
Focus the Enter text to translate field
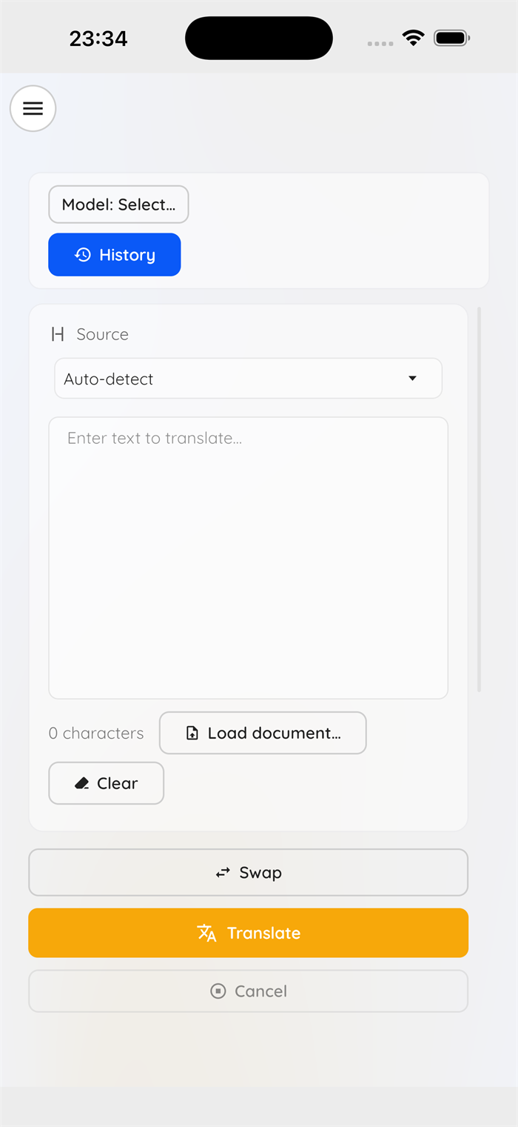248,558
